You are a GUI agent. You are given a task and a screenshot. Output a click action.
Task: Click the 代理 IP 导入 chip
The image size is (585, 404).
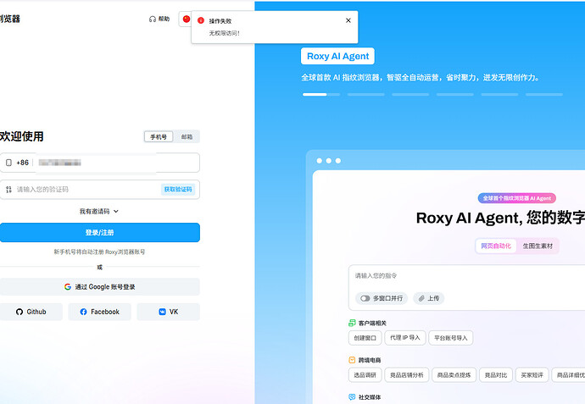click(405, 338)
